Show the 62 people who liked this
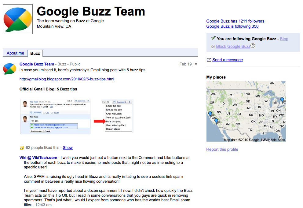This screenshot has height=208, width=303. (68, 148)
